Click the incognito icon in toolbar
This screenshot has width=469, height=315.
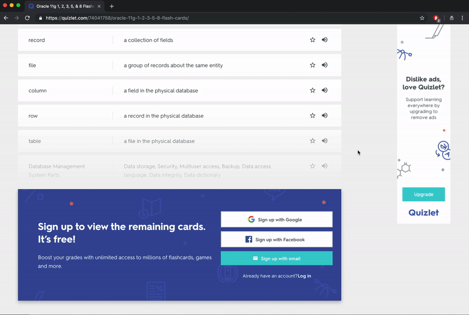pos(451,18)
